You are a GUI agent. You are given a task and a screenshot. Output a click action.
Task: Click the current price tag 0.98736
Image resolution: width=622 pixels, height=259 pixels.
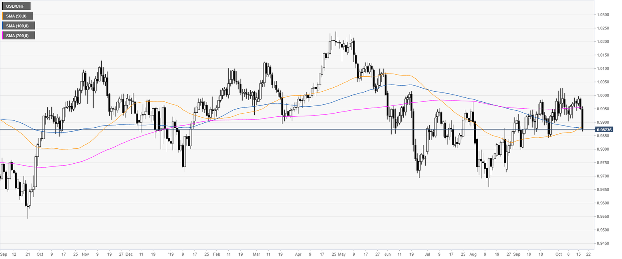(604, 130)
